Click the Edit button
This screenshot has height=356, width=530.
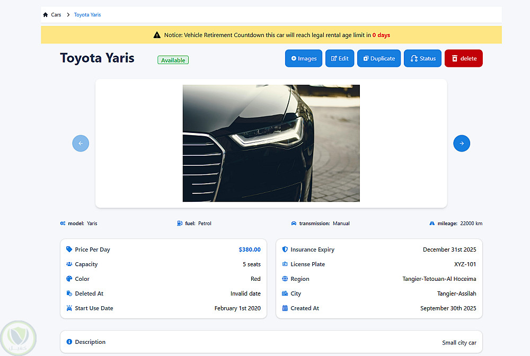340,58
